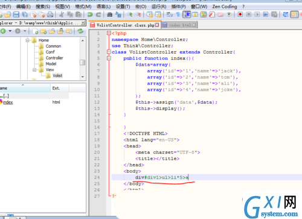The height and width of the screenshot is (219, 302).
Task: Click the Zoom Out magnifier icon
Action: coord(138,14)
